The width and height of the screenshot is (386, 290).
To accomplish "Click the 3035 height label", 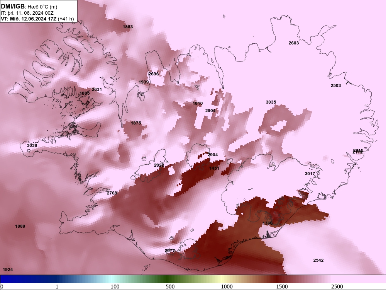I will (271, 102).
